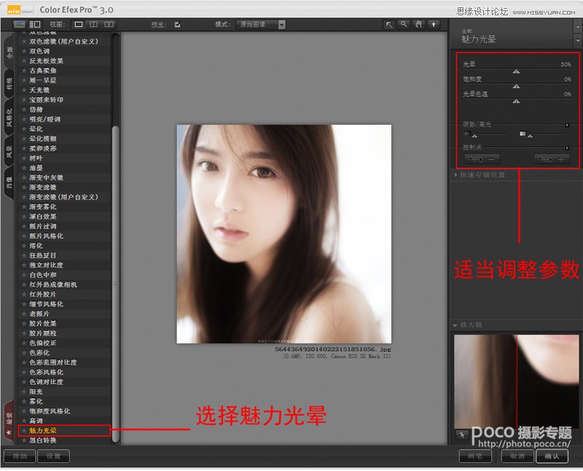This screenshot has height=471, width=583.
Task: Select the Hand pan tool
Action: click(418, 24)
